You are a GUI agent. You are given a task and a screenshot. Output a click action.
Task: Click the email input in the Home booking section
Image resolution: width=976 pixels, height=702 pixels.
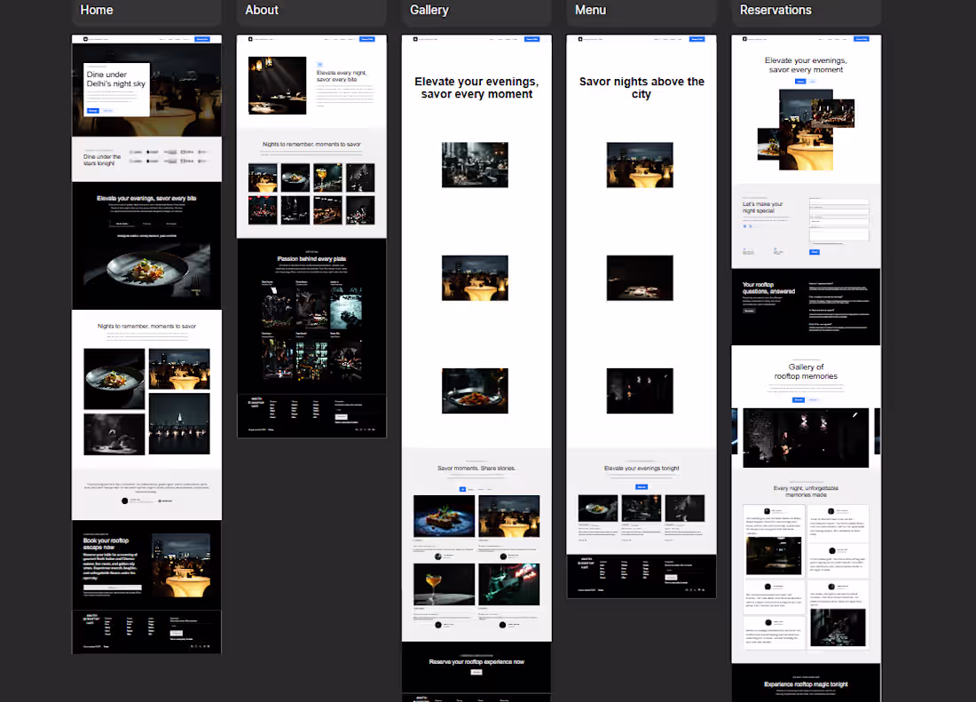pos(113,588)
